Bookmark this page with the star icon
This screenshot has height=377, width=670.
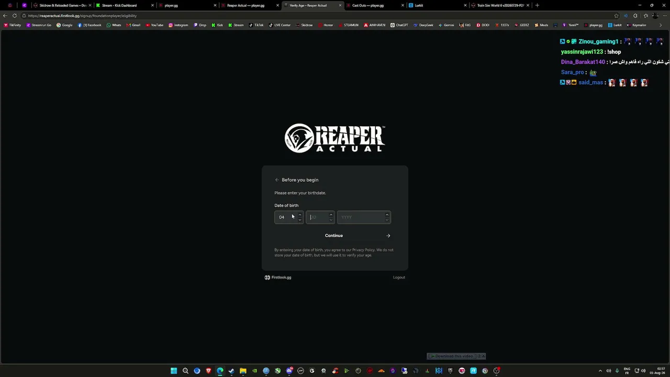[x=616, y=16]
